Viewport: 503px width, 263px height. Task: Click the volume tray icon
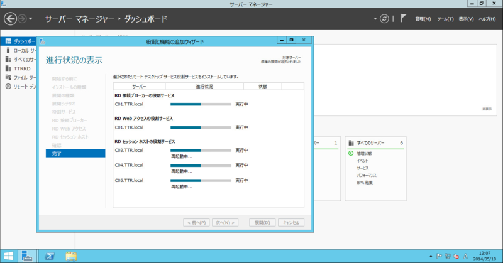coord(456,256)
